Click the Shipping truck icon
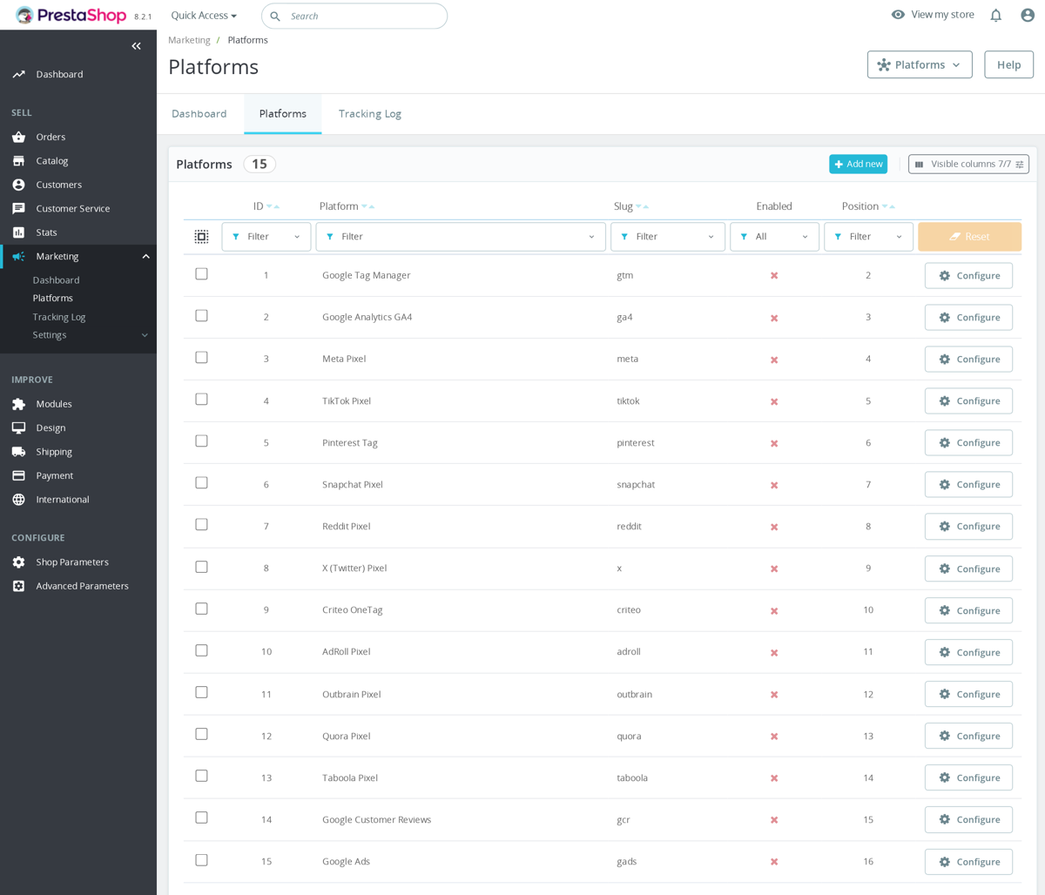Image resolution: width=1045 pixels, height=895 pixels. [18, 452]
